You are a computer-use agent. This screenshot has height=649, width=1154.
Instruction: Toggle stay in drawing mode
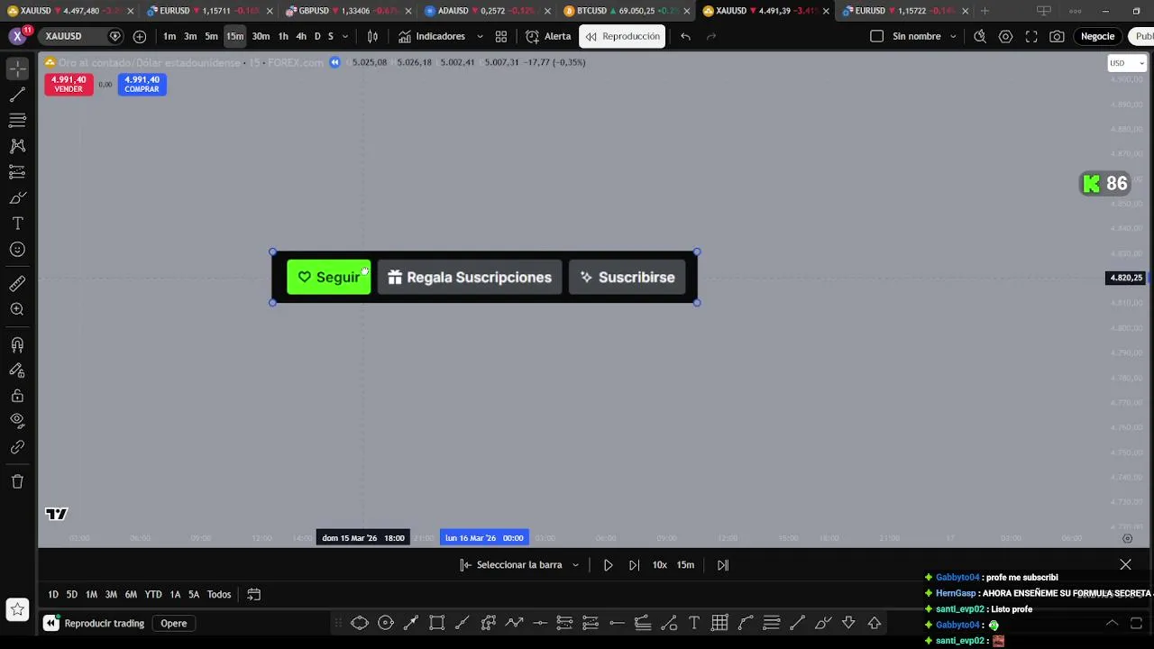point(17,370)
